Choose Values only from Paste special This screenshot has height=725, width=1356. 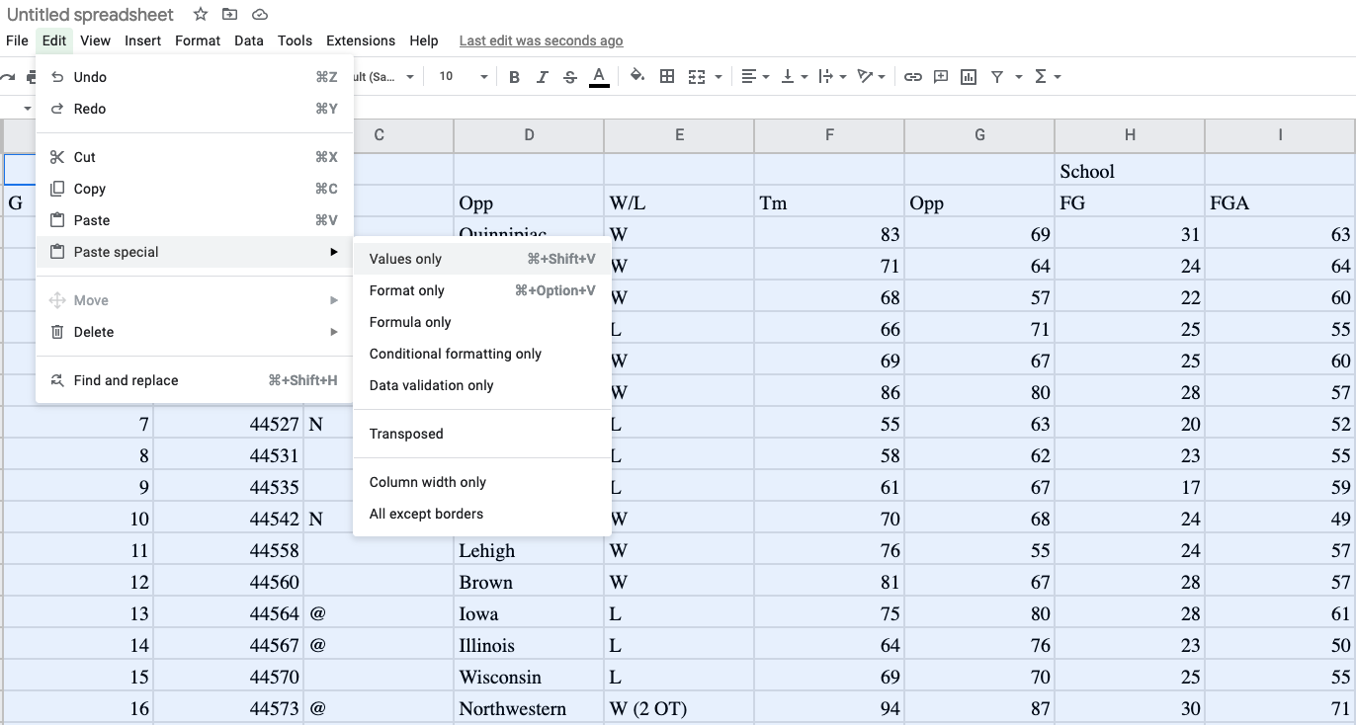coord(404,258)
